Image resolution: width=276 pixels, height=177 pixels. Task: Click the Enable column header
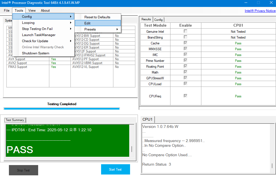185,26
